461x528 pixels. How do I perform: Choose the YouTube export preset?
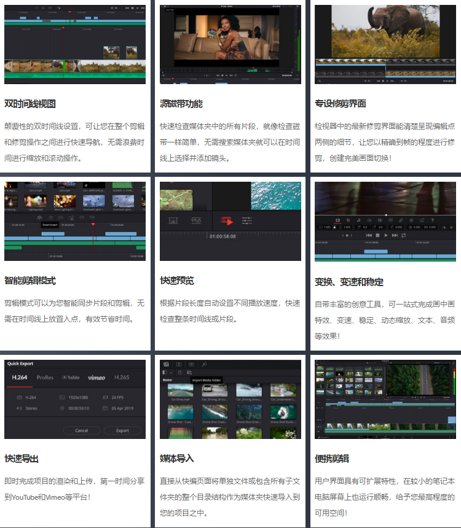[70, 377]
